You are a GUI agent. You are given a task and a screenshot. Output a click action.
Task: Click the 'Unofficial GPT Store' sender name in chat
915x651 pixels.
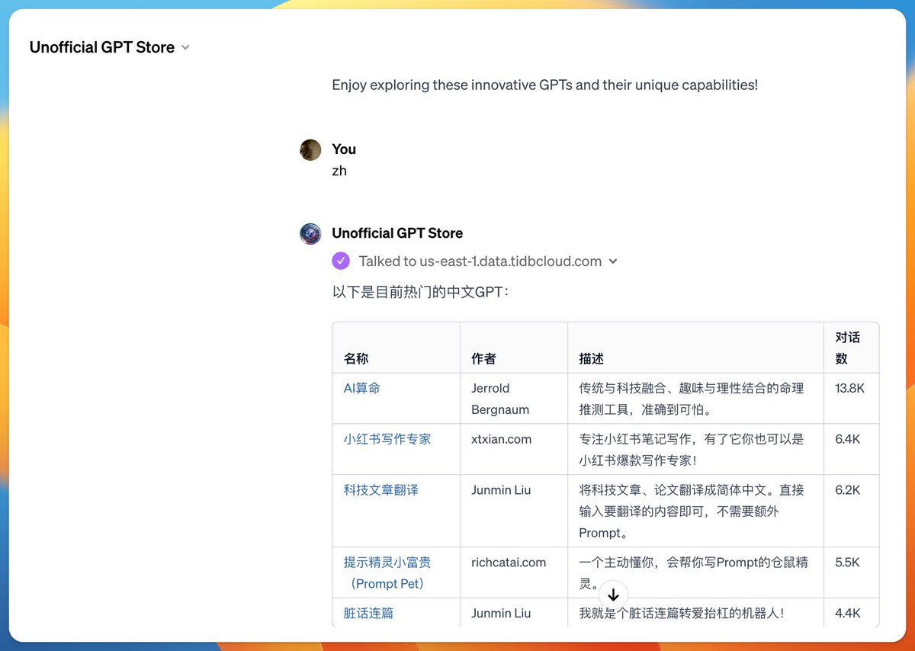pyautogui.click(x=397, y=233)
